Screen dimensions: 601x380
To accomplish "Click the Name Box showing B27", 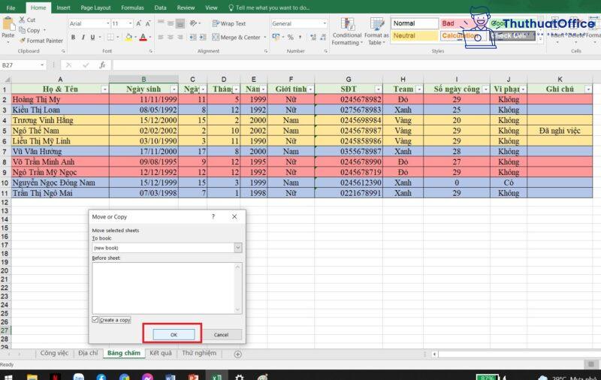I will point(23,65).
